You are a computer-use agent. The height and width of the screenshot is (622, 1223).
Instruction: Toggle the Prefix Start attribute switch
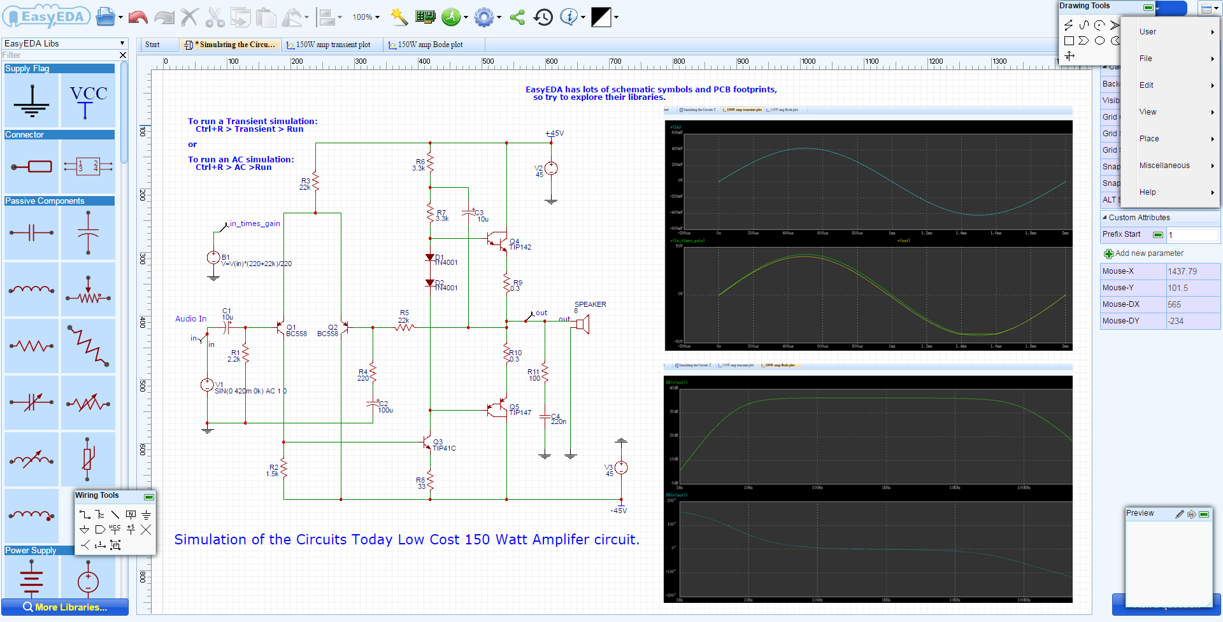pyautogui.click(x=1158, y=234)
